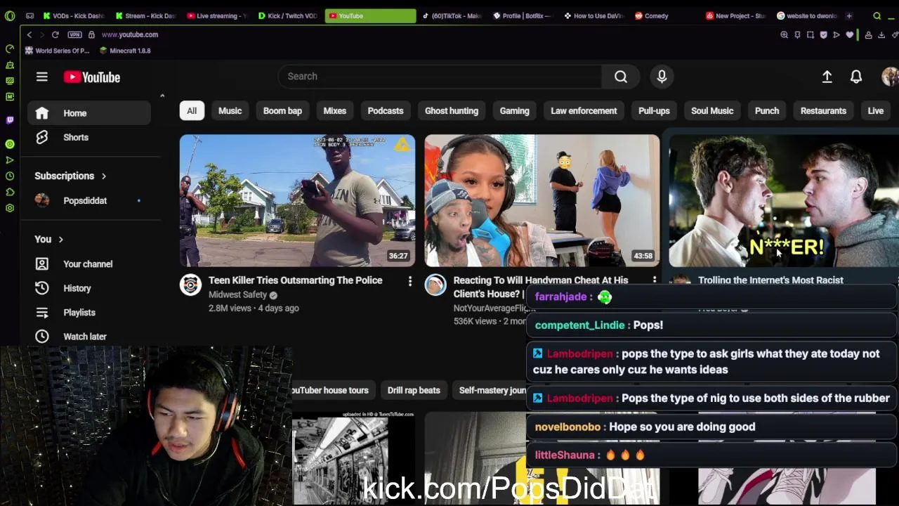Screen dimensions: 899x506
Task: Select the Law enforcement filter chip
Action: [x=584, y=111]
